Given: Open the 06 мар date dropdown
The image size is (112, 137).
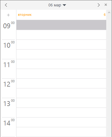Looking at the screenshot, I should tap(57, 5).
